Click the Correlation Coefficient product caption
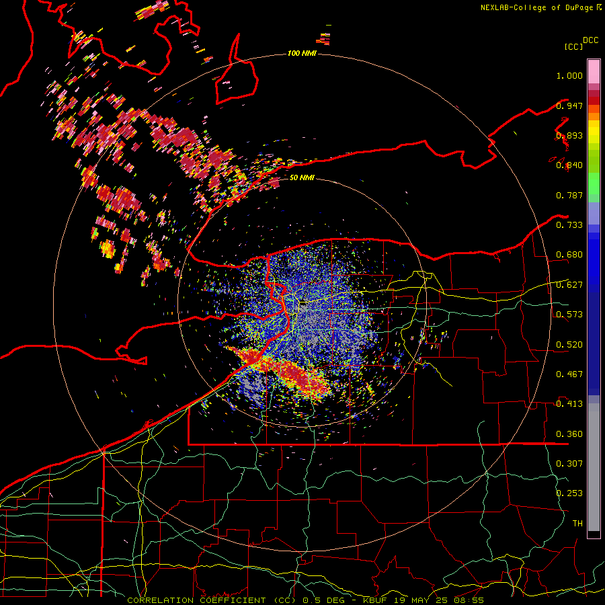 click(306, 600)
